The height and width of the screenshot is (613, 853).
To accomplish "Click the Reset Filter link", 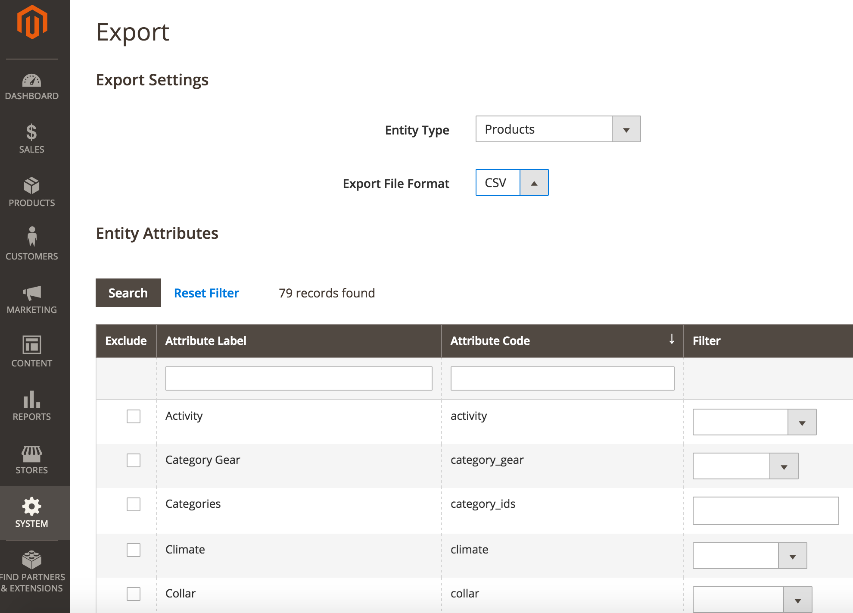I will click(206, 293).
